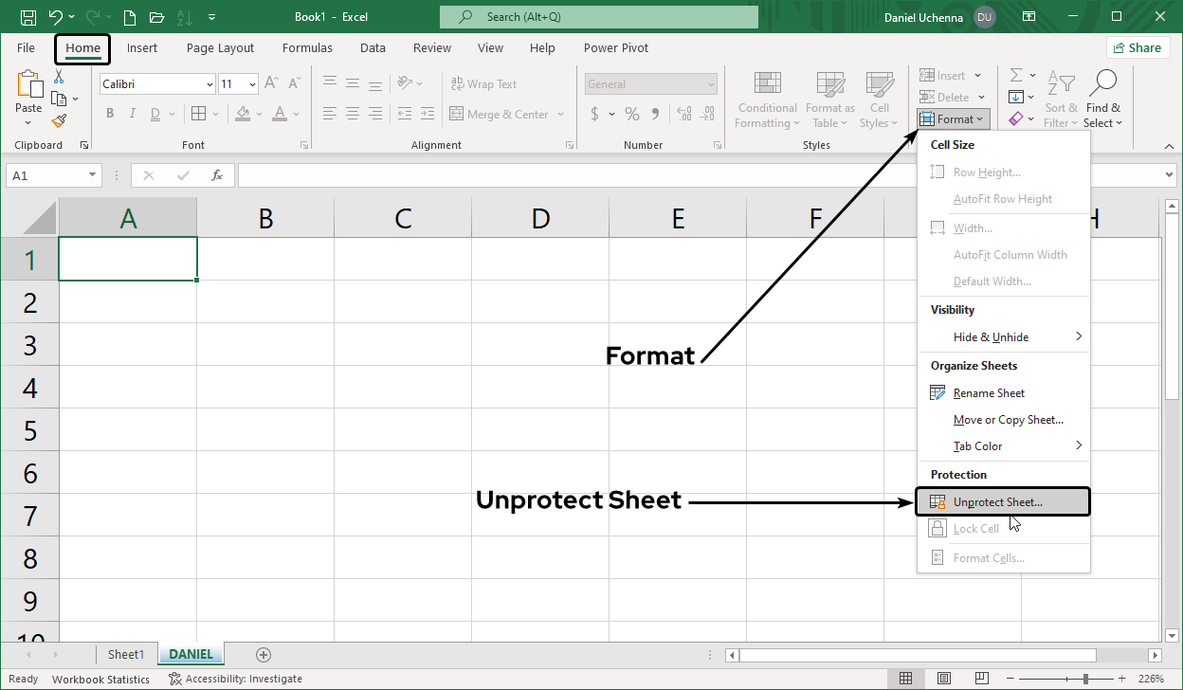Click the AutoSum icon

pyautogui.click(x=1015, y=75)
